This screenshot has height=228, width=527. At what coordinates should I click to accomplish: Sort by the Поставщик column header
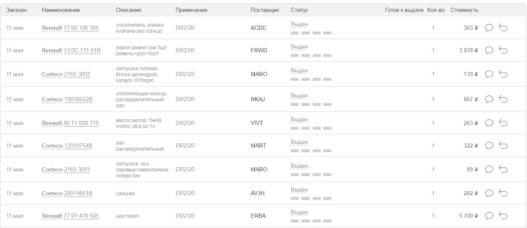coord(265,10)
